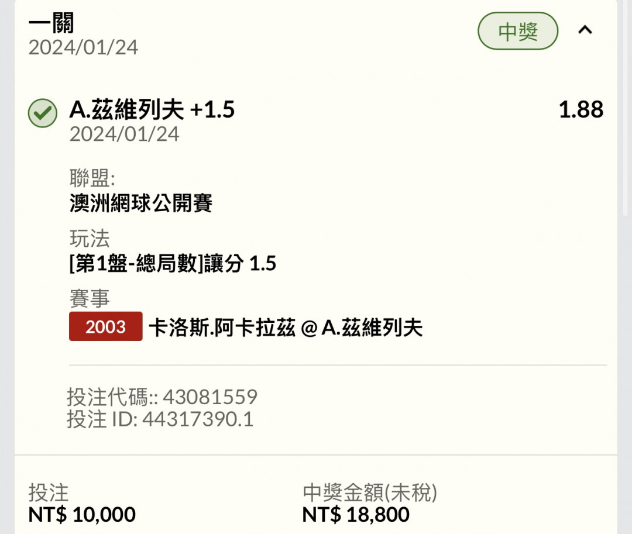Open the match 卡洛斯.阿卡拉茲 @ A.茲維列夫
Image resolution: width=632 pixels, height=534 pixels.
click(x=286, y=327)
